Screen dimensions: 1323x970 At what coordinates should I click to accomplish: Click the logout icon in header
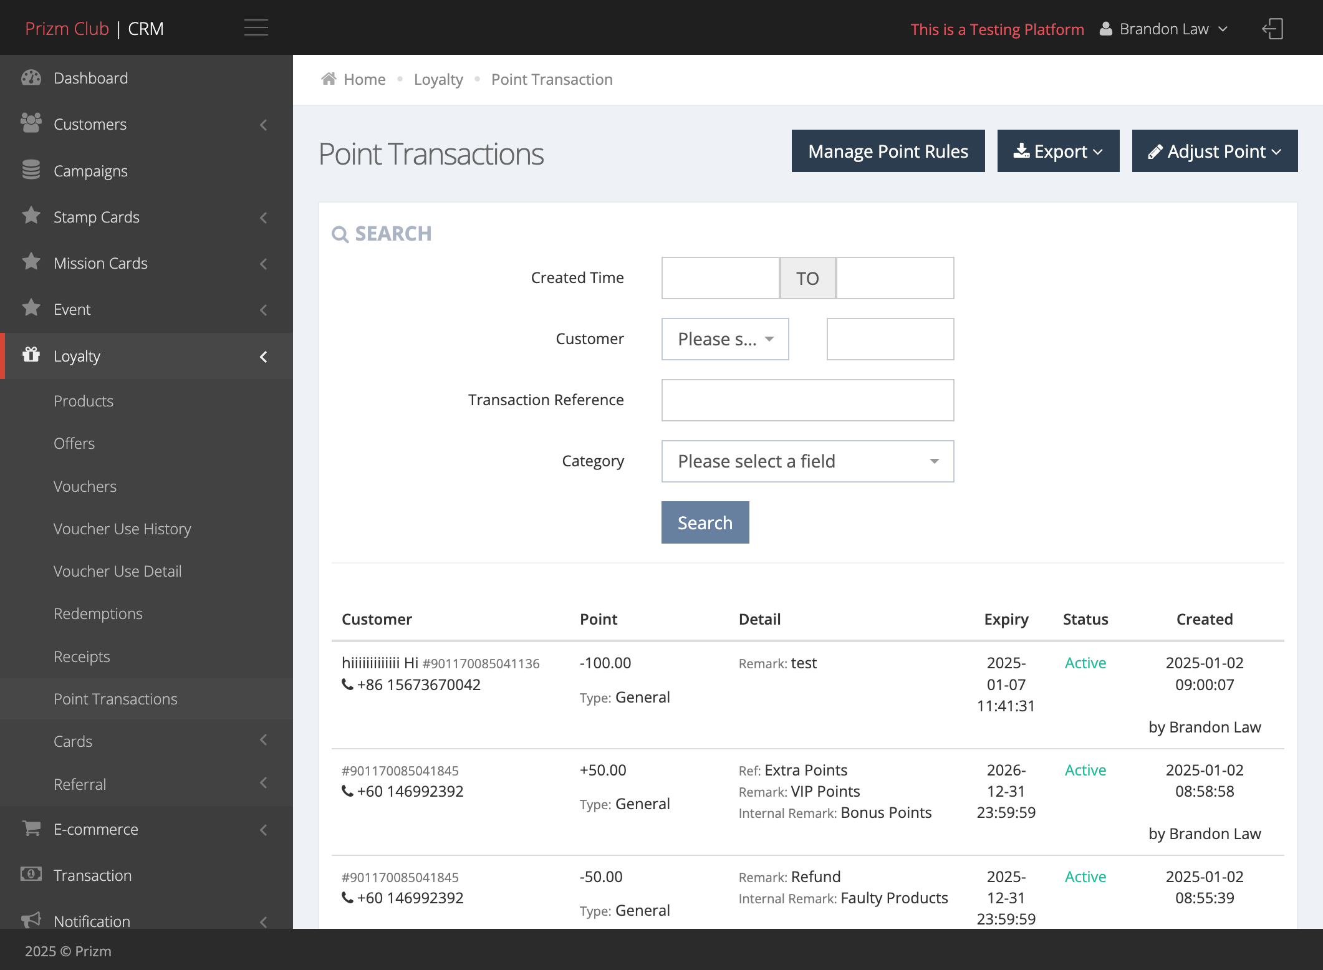pyautogui.click(x=1272, y=29)
